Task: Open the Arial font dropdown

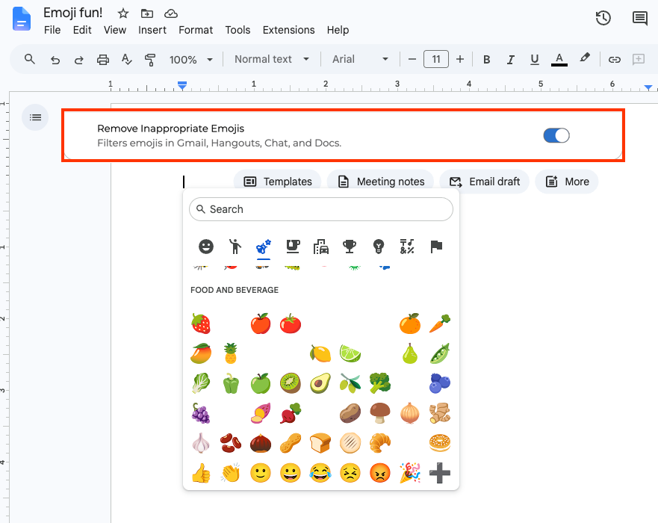Action: click(361, 59)
